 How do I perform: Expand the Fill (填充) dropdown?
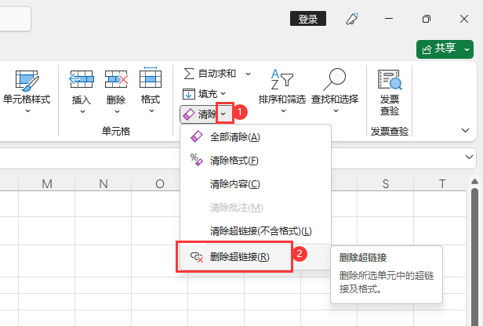(223, 93)
